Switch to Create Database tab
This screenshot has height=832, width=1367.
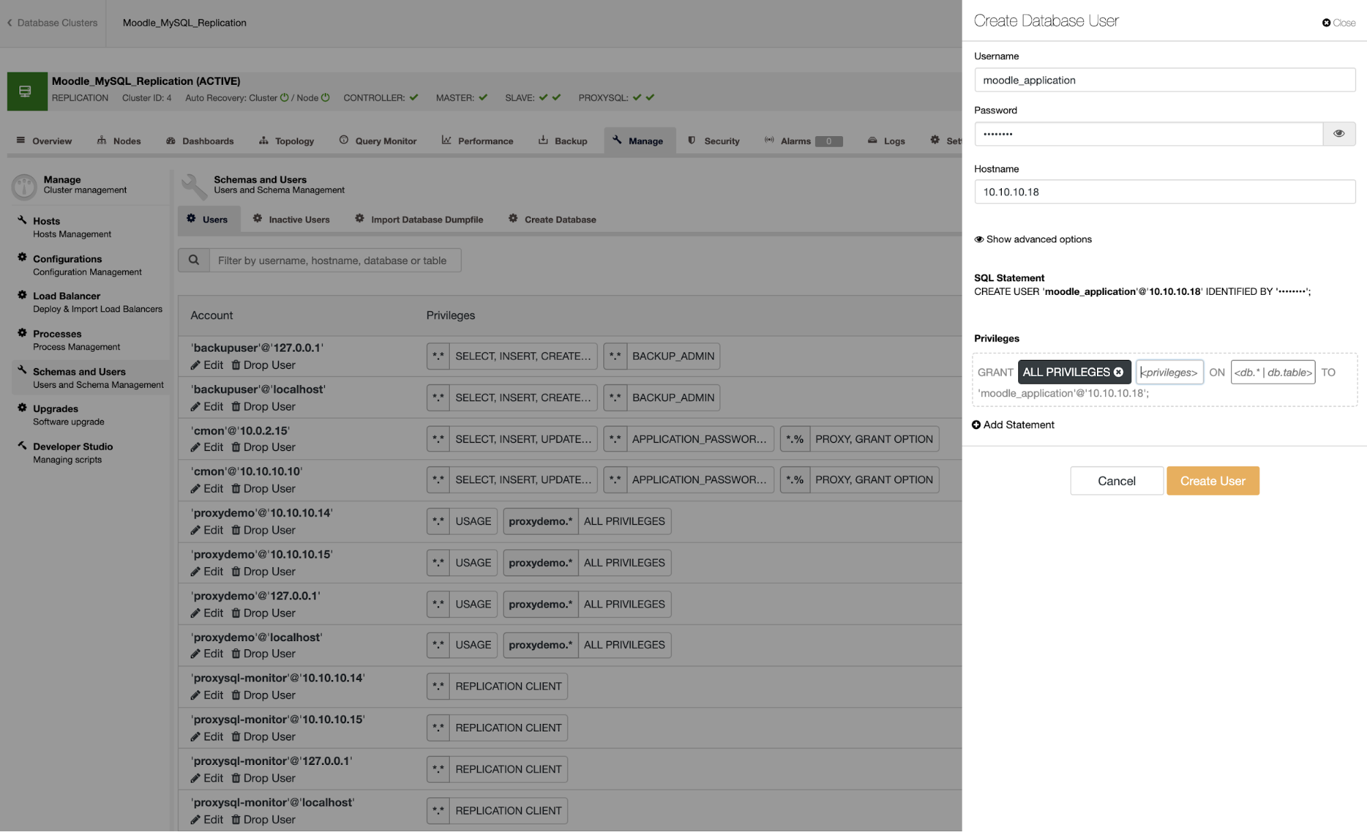(x=553, y=220)
